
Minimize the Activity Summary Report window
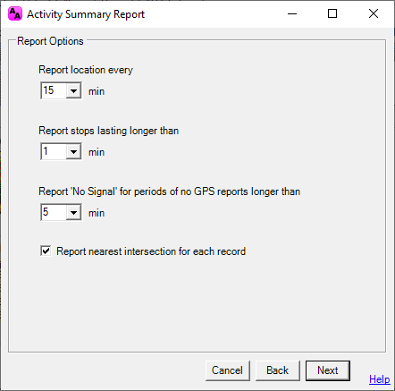click(292, 13)
